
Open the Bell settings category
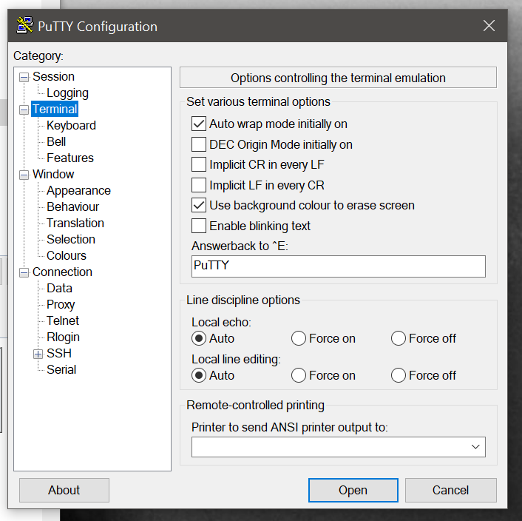56,142
